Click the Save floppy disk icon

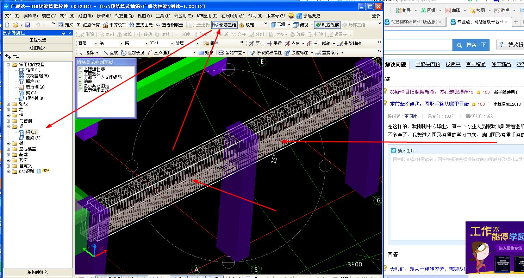[28, 25]
